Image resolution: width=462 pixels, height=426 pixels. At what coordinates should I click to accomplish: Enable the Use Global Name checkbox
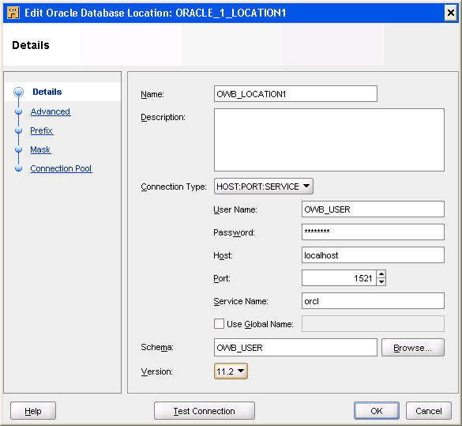(x=219, y=324)
